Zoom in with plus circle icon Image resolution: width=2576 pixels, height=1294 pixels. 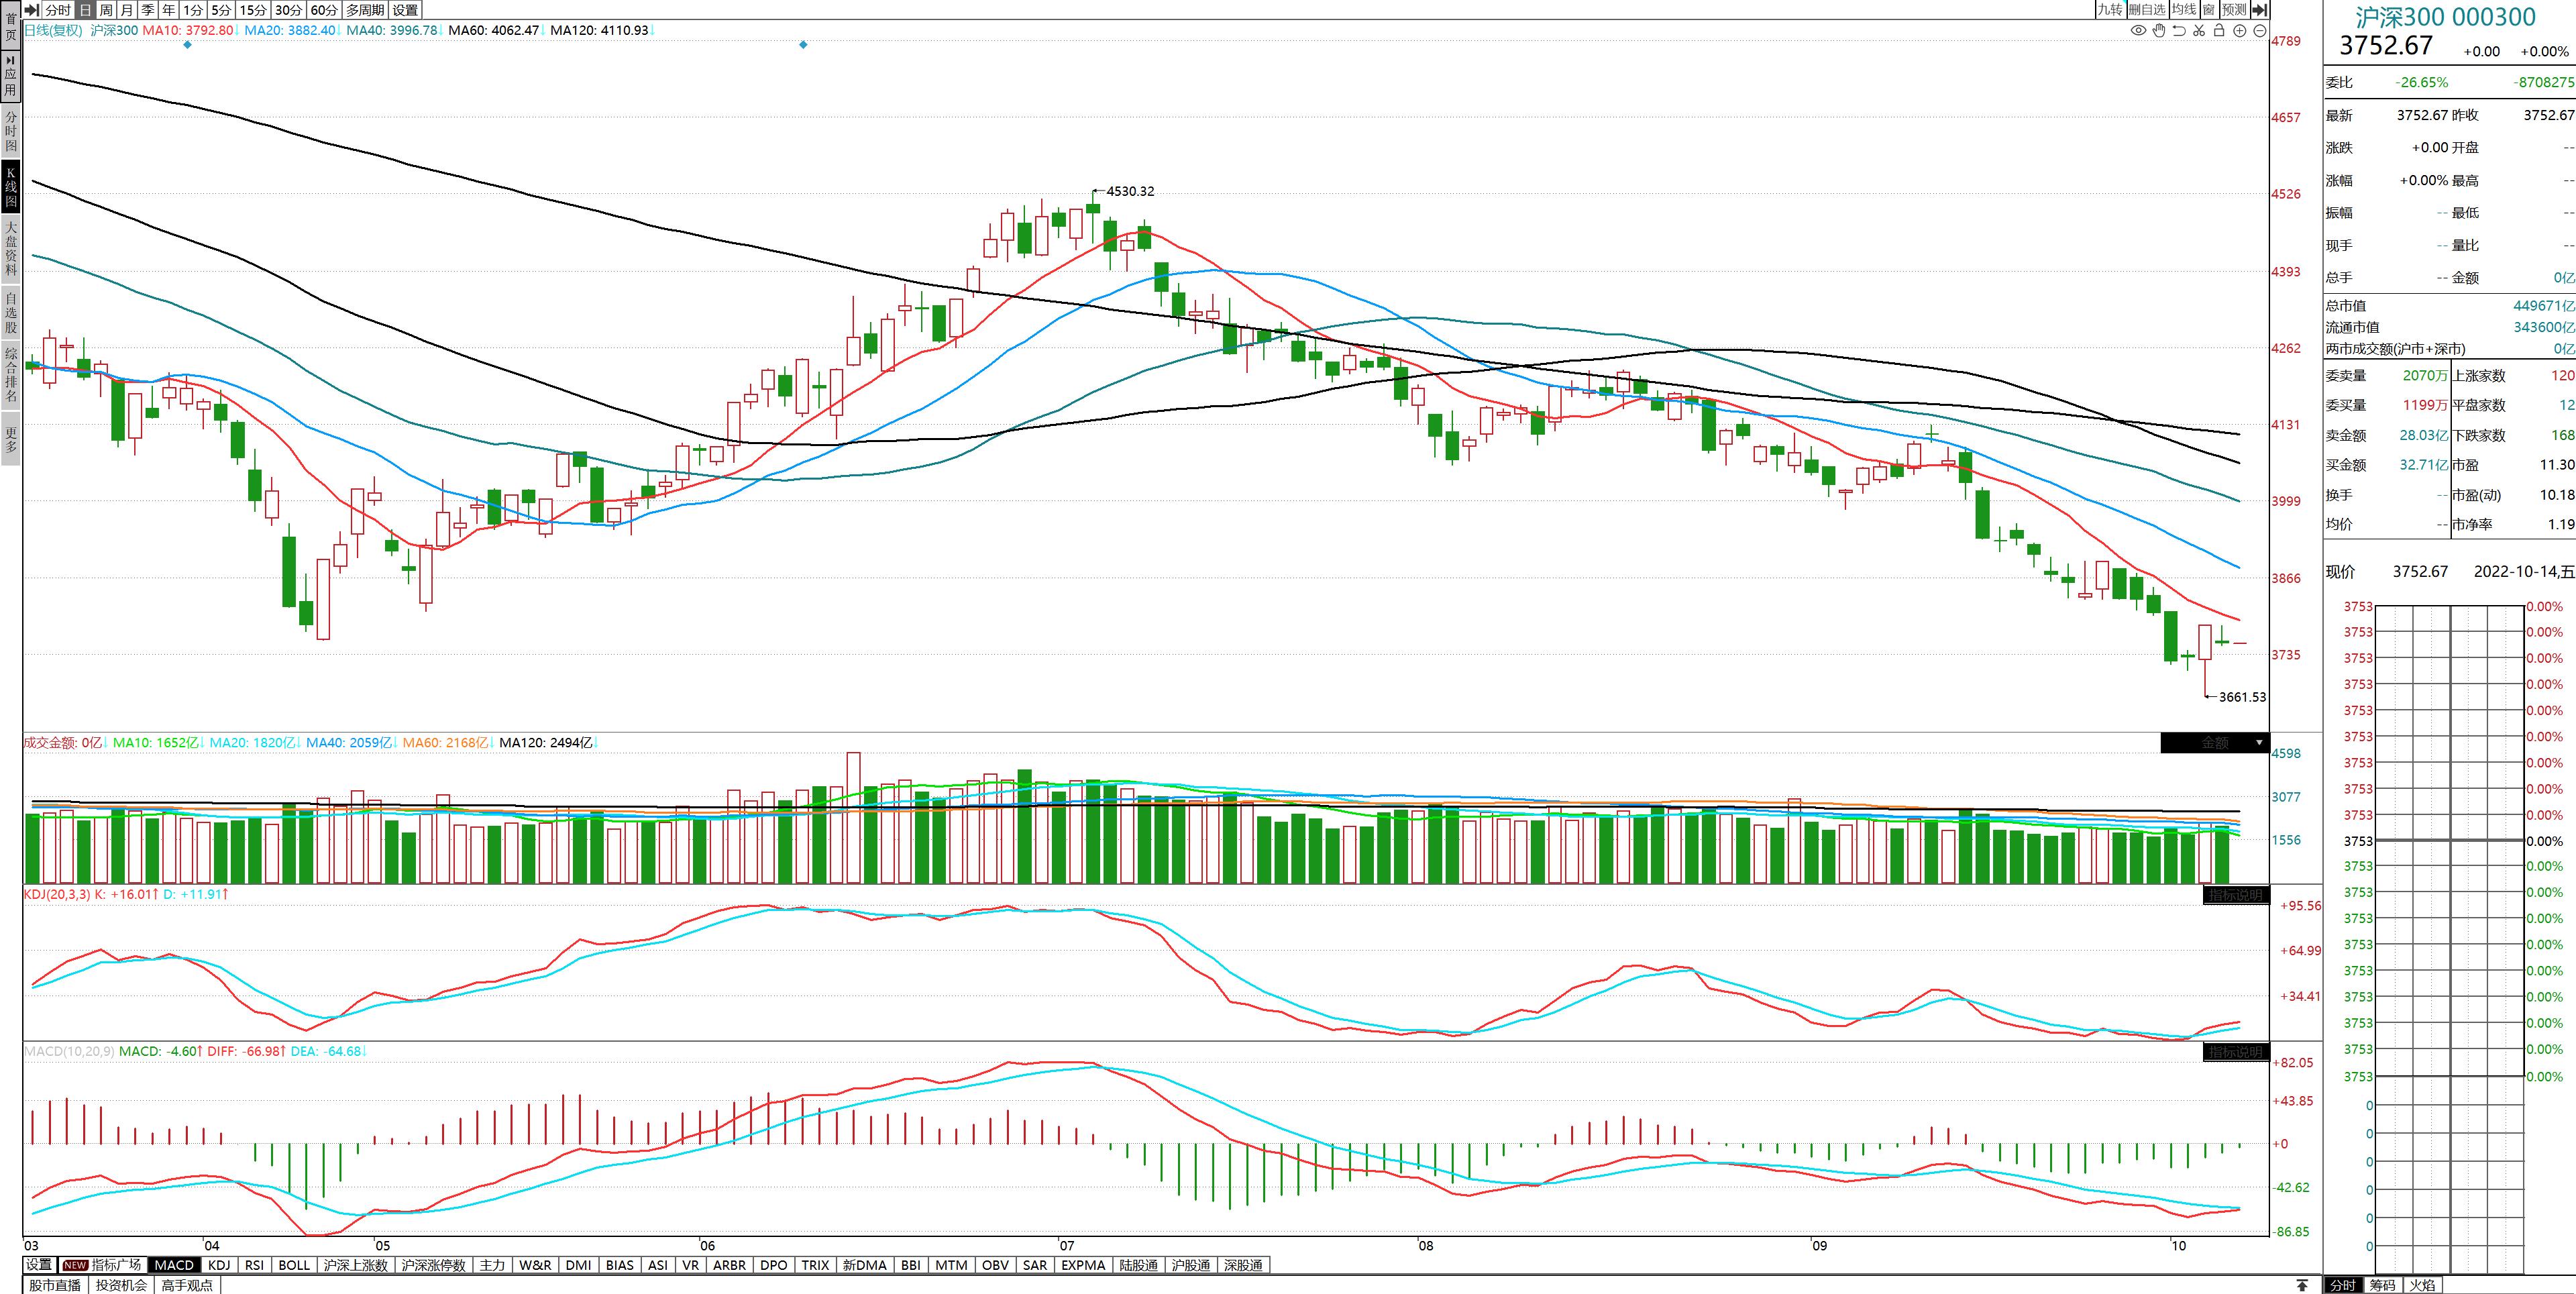[x=2240, y=31]
